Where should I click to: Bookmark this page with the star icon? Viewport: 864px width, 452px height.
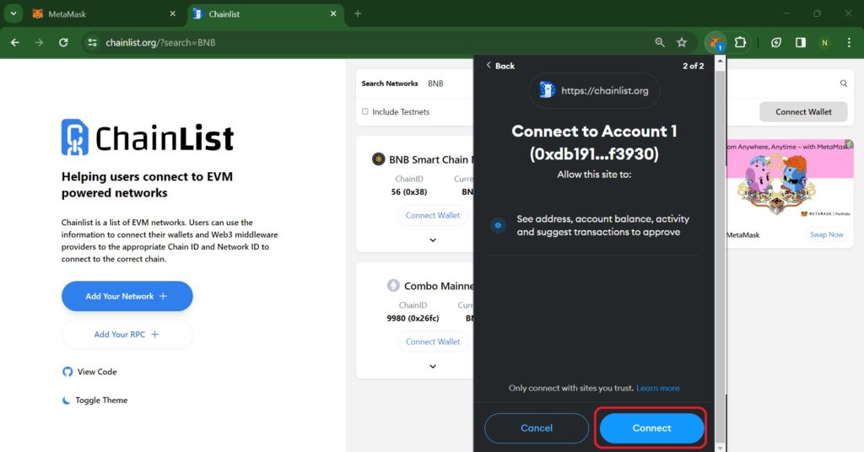tap(682, 42)
